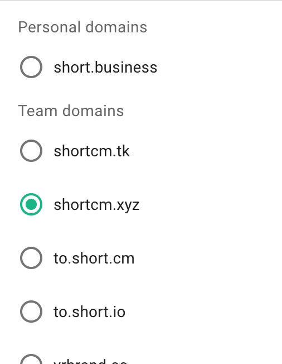Click the cut-off domain label at bottom
This screenshot has height=364, width=282.
point(90,362)
